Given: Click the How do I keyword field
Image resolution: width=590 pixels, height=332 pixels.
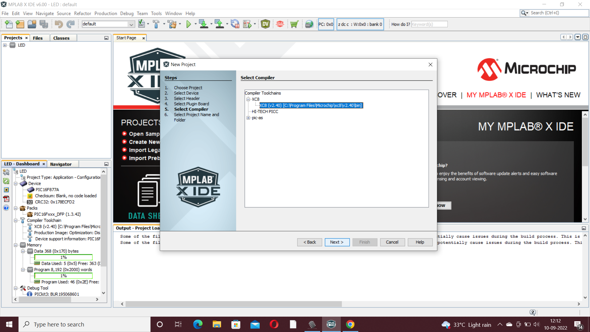Looking at the screenshot, I should [x=429, y=24].
